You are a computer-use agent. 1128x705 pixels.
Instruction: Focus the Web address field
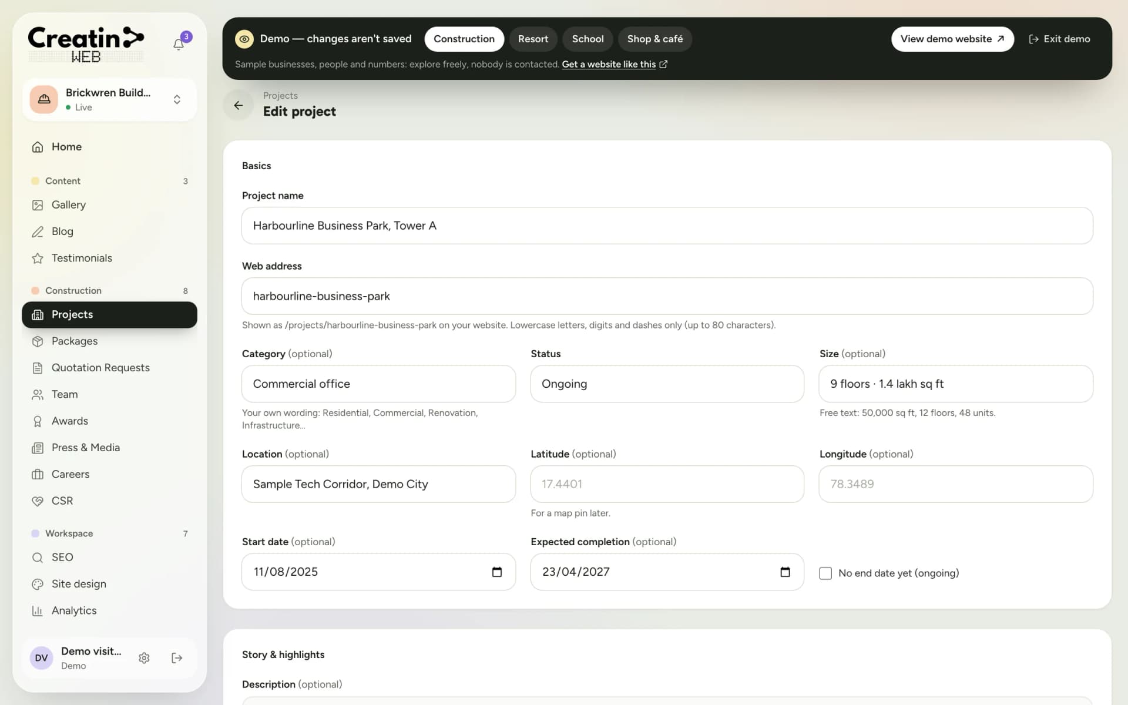(x=667, y=296)
